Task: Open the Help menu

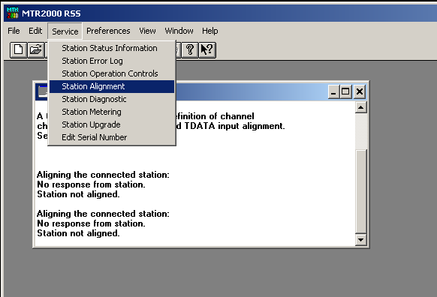Action: [x=209, y=31]
